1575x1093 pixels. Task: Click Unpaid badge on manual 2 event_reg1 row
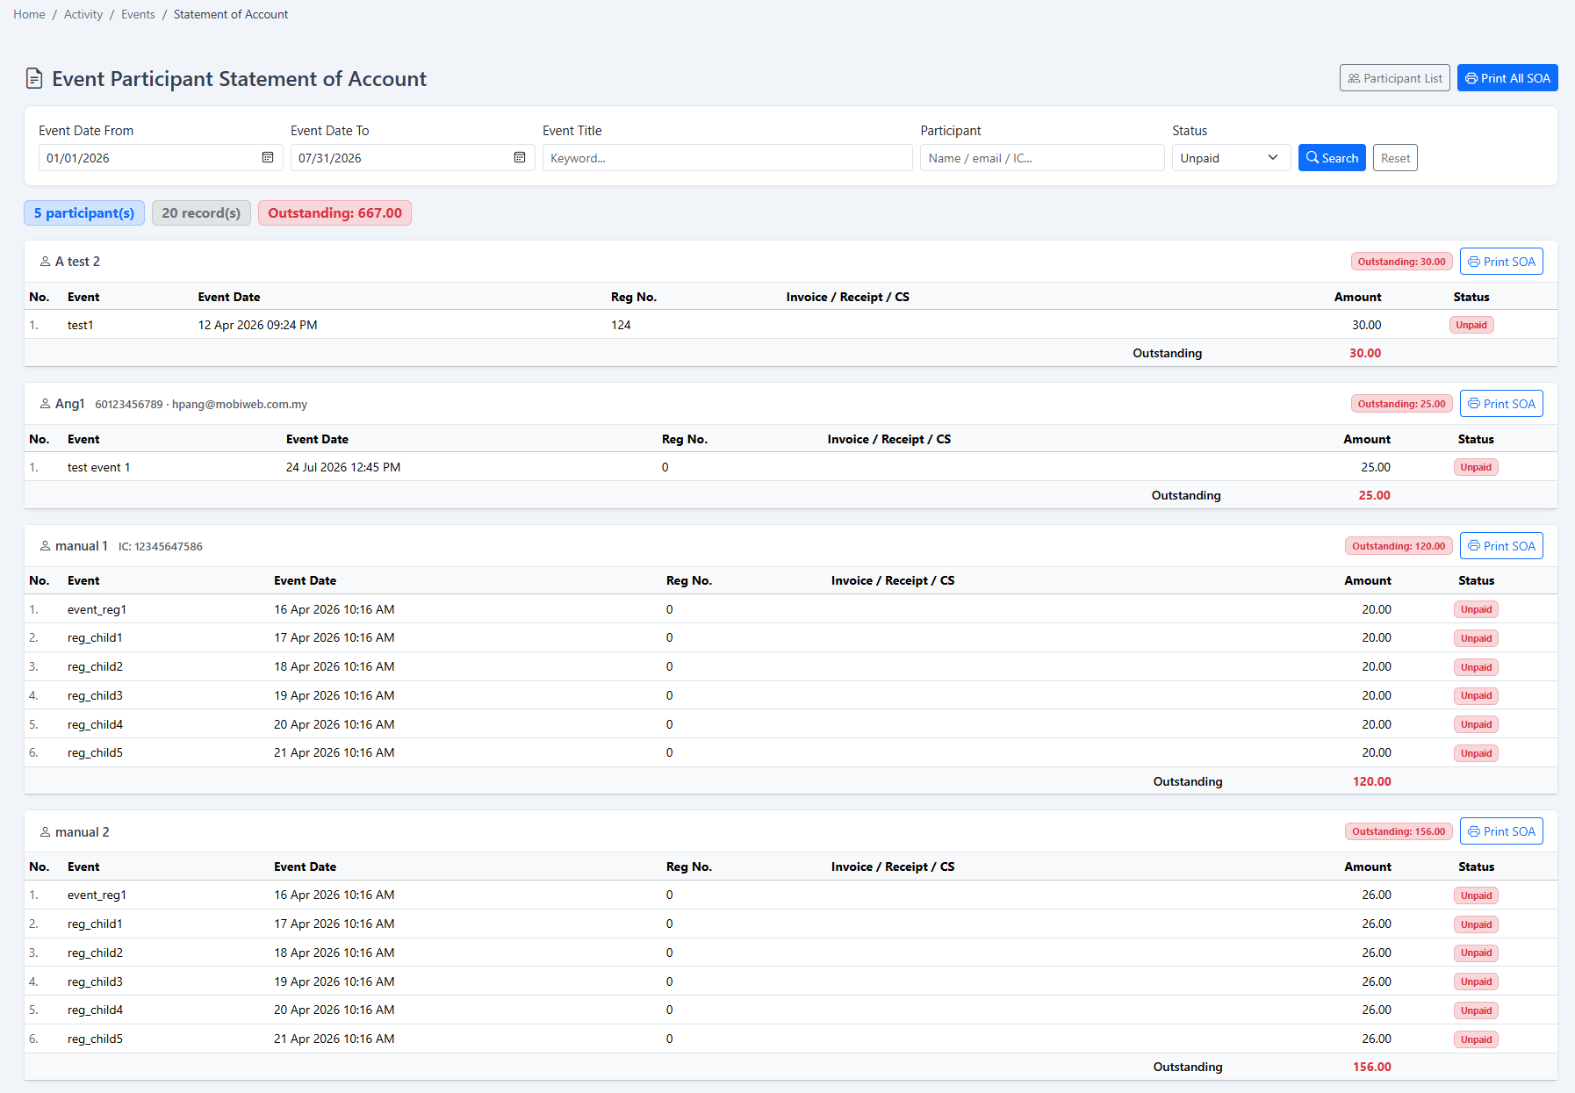tap(1476, 895)
